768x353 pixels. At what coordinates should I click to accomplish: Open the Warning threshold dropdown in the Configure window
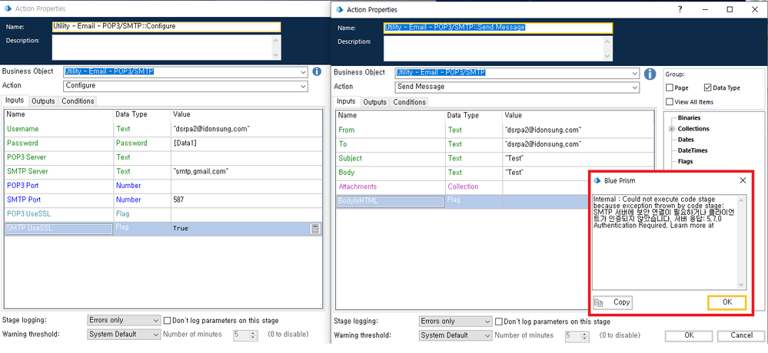[x=124, y=335]
